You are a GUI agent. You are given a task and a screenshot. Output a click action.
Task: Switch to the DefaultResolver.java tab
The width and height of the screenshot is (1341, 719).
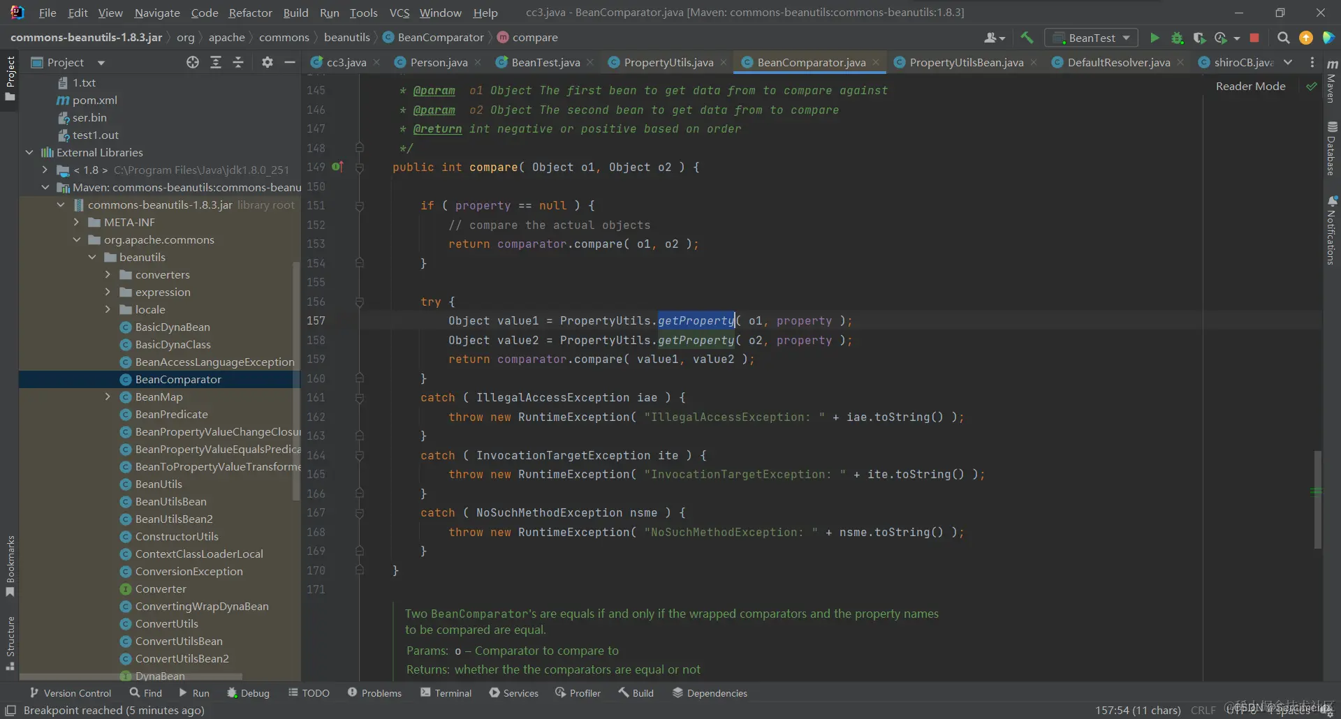click(1117, 63)
